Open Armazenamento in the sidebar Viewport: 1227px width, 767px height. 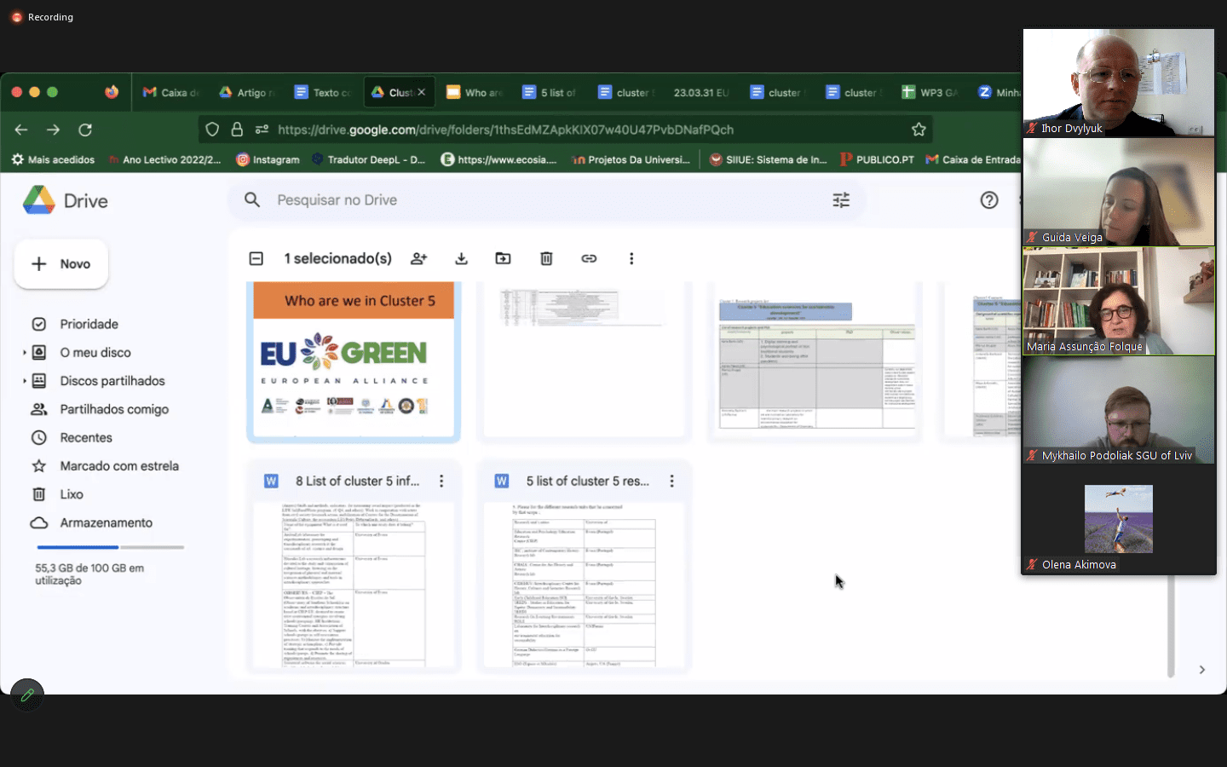[x=106, y=522]
